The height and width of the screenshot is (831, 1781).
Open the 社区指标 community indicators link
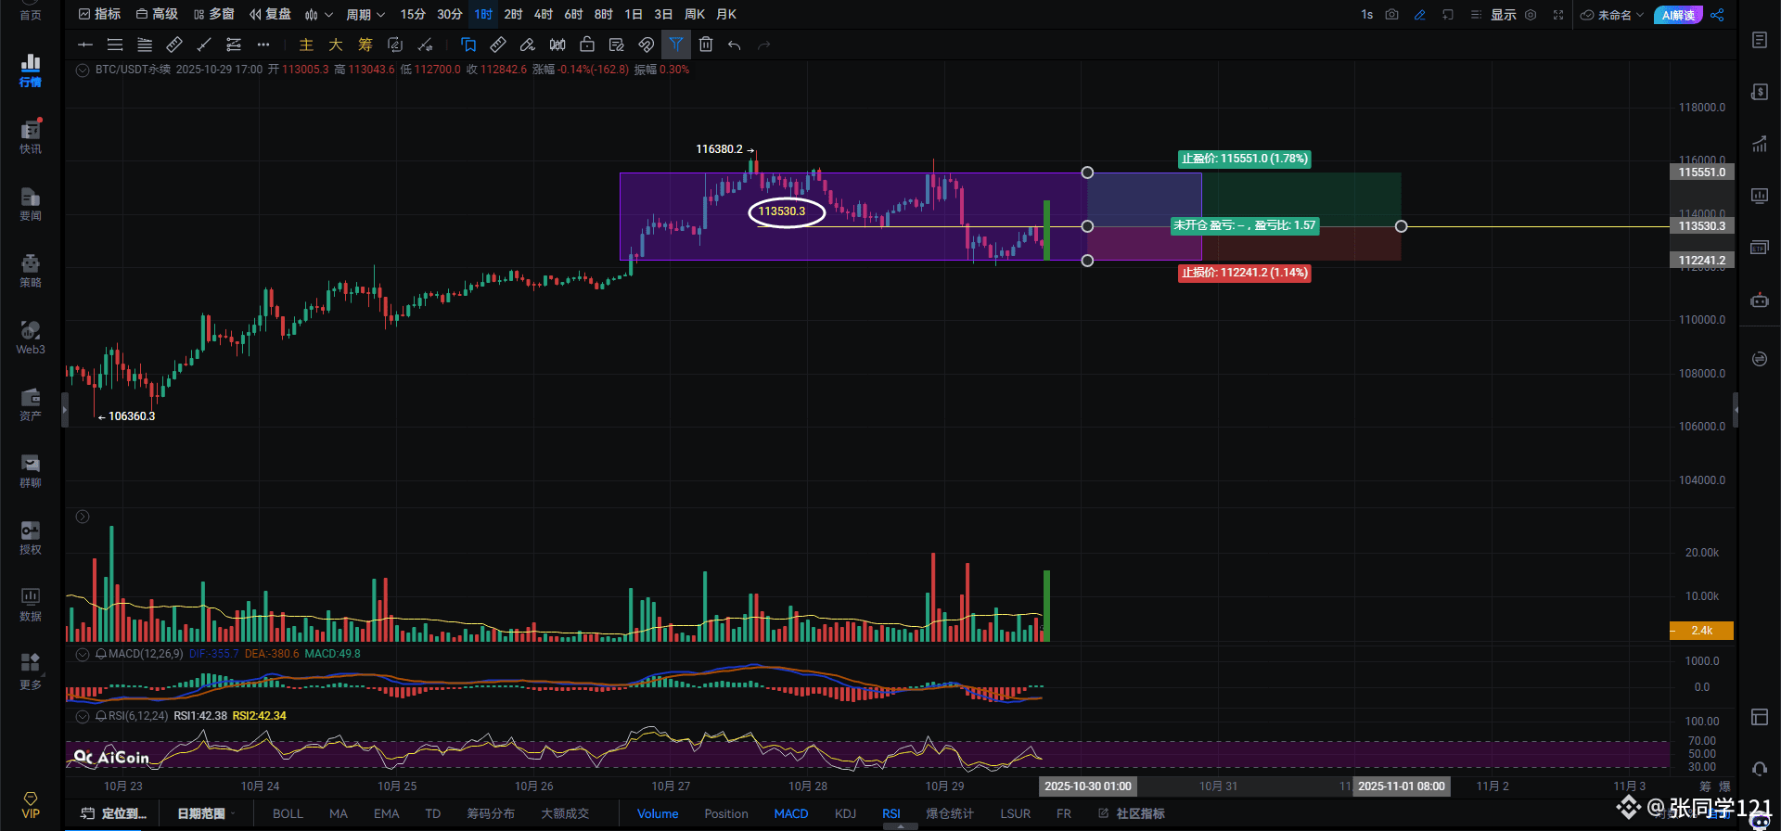pos(1133,813)
